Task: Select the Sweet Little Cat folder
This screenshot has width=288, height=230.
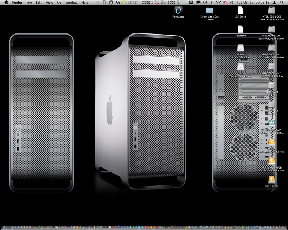Action: coord(210,10)
